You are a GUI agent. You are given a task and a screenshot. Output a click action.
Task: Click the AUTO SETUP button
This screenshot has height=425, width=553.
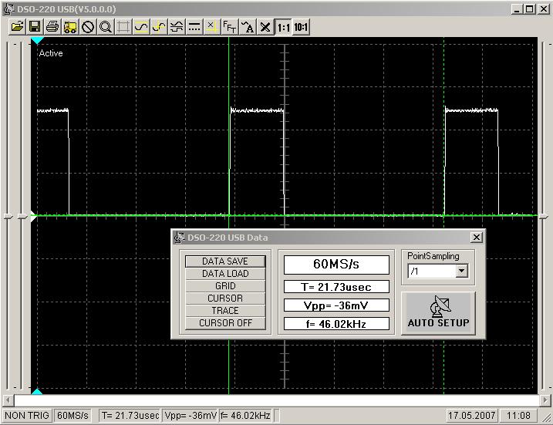point(438,313)
